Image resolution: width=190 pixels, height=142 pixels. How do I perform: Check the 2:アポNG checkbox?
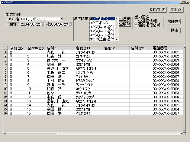point(91,23)
